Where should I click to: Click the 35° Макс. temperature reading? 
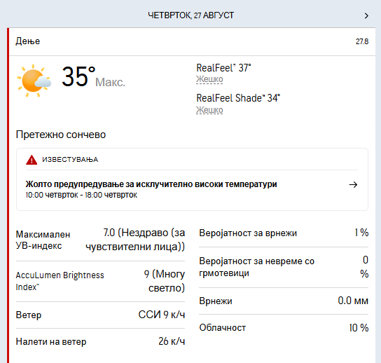tap(93, 77)
